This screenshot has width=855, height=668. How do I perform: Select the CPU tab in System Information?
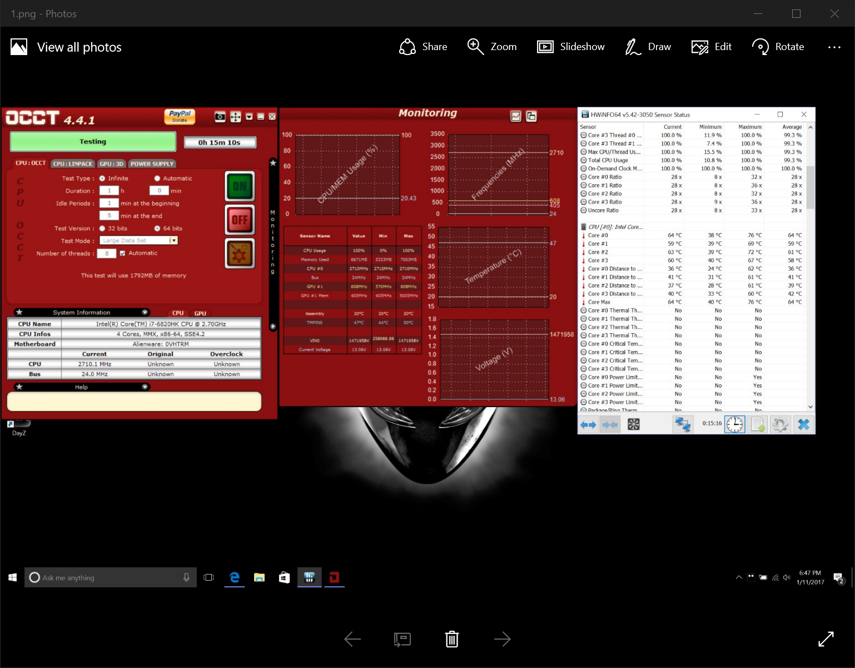coord(178,313)
